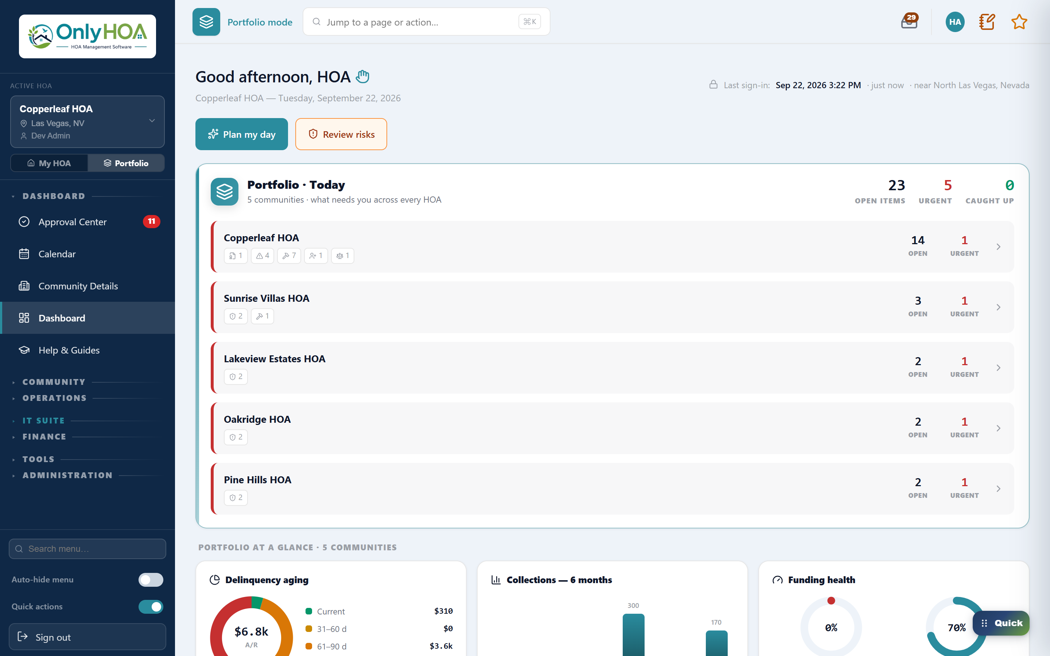Open Calendar menu item
Viewport: 1050px width, 656px height.
click(x=87, y=254)
